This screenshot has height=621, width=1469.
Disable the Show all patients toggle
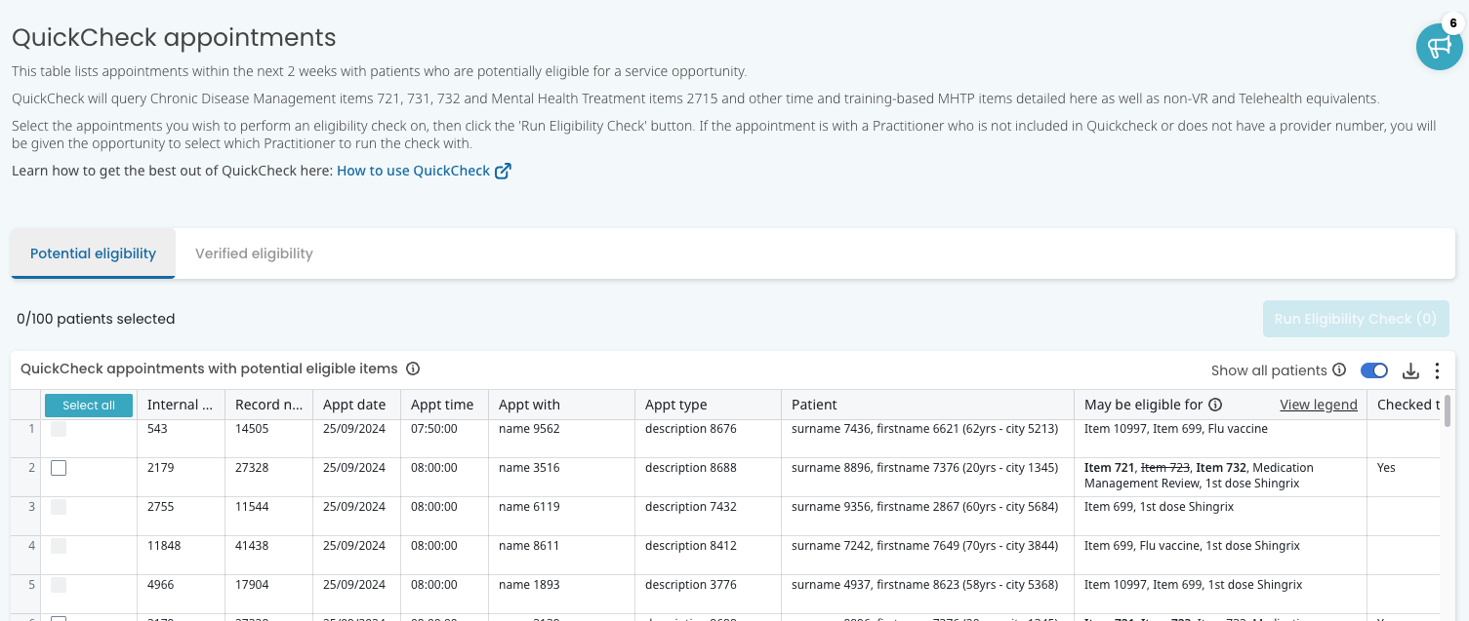pyautogui.click(x=1374, y=370)
